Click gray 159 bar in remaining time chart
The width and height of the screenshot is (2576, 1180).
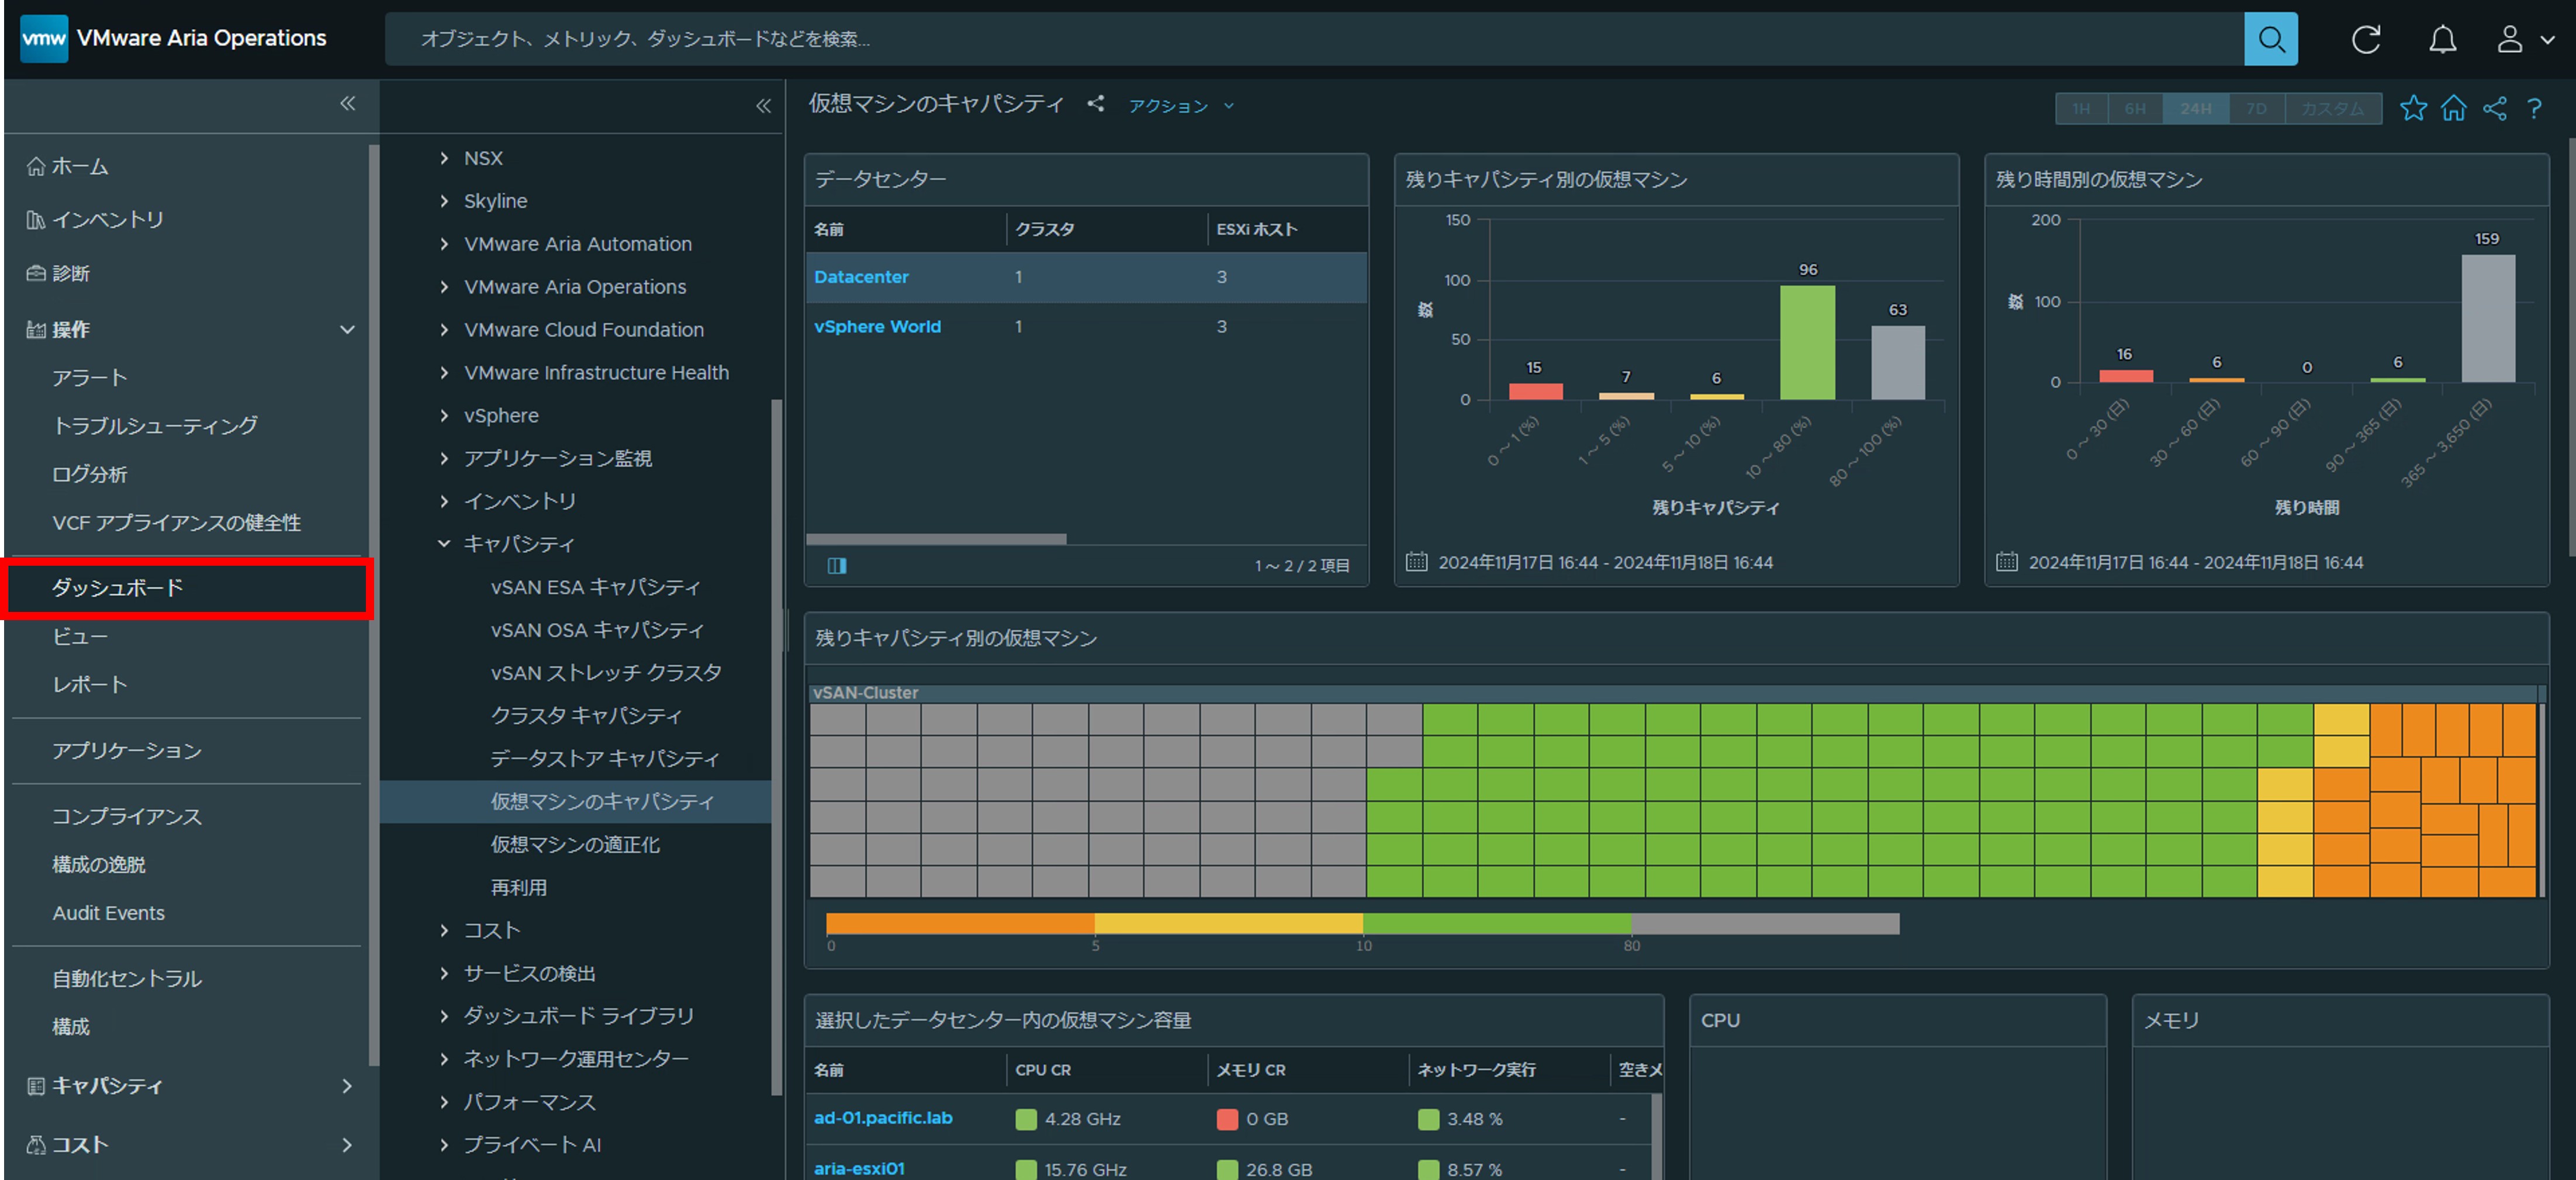(x=2487, y=318)
